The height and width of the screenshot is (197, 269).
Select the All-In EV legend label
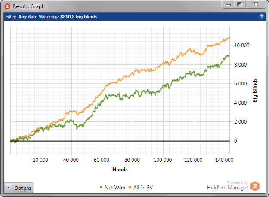[x=143, y=188]
